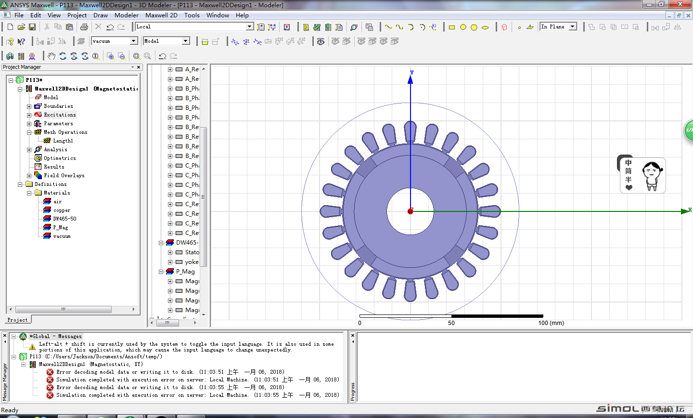Viewport: 693px width, 418px height.
Task: Select the Draw spline tool
Action: [399, 27]
